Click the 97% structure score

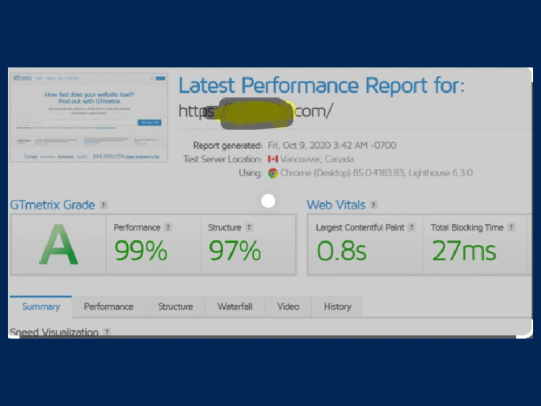click(x=235, y=251)
